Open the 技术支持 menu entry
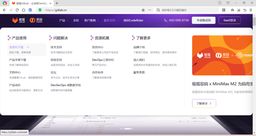This screenshot has width=256, height=136. 56,47
